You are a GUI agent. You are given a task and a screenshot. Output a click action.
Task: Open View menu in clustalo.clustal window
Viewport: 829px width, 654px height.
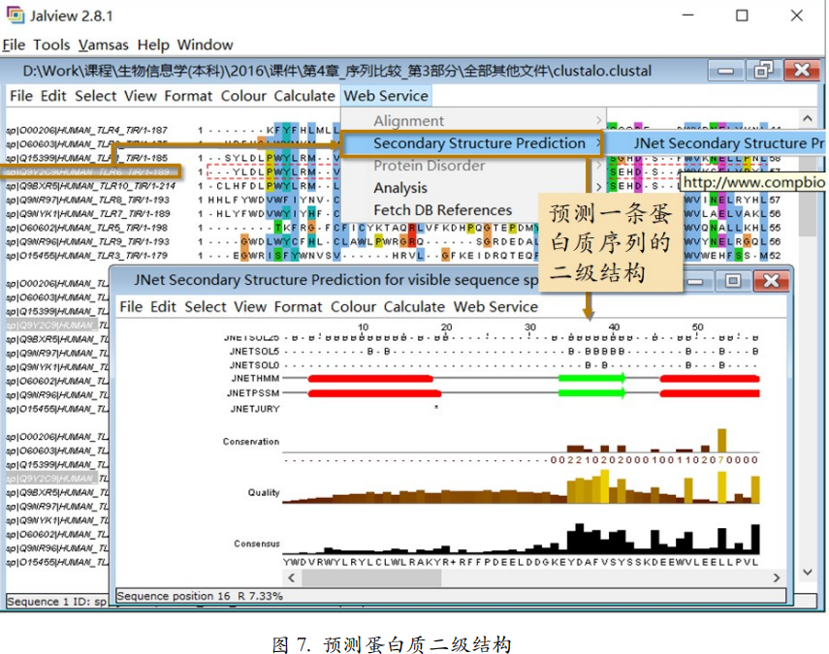click(x=141, y=96)
